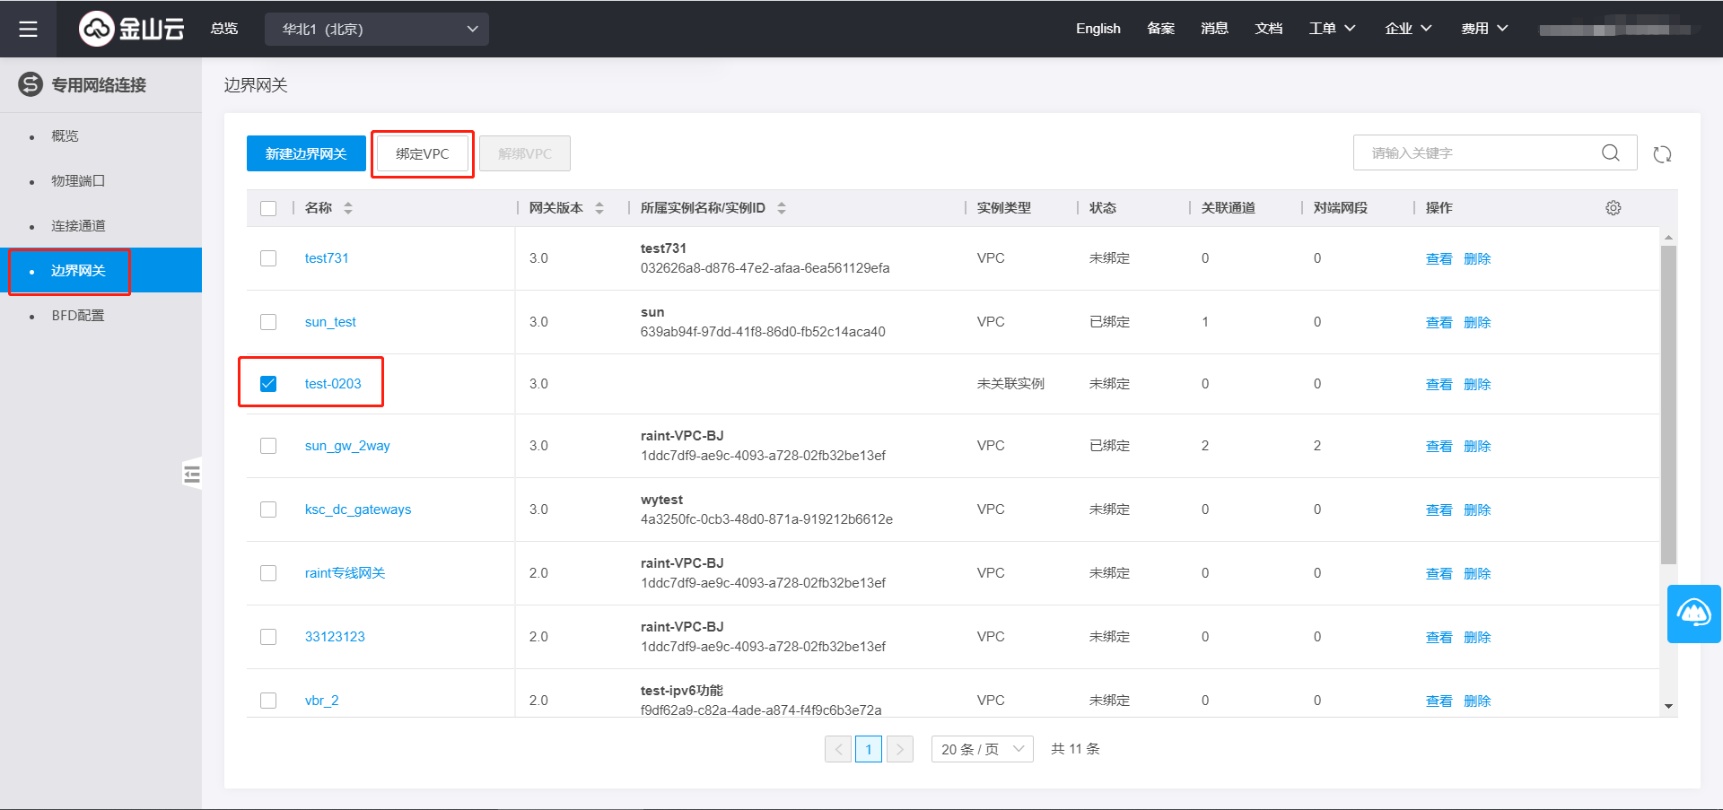Sort by 名称 column
Viewport: 1723px width, 810px height.
pos(348,208)
